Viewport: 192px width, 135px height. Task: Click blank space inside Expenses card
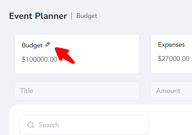coord(171,68)
